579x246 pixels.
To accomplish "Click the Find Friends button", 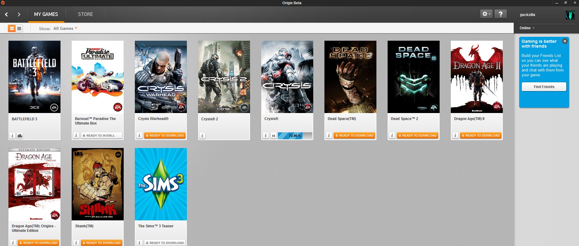I will tap(544, 87).
